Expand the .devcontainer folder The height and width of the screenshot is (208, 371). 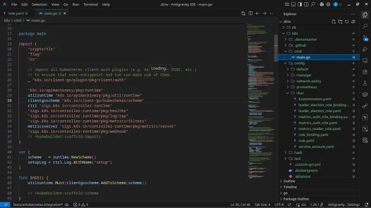tap(285, 39)
